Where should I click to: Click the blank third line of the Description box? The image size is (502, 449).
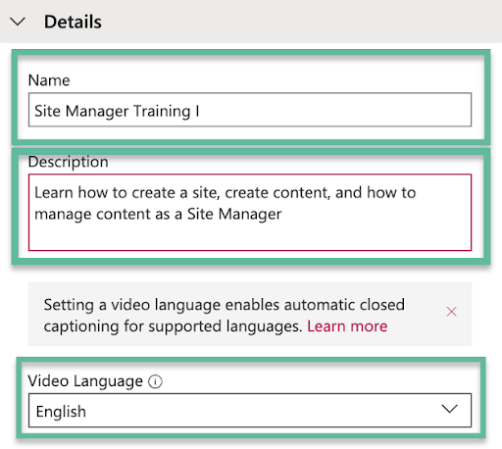coord(250,236)
